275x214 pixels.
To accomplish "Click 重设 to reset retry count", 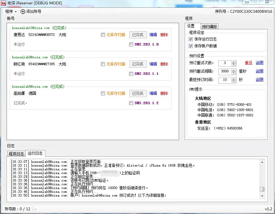I will pos(248,63).
